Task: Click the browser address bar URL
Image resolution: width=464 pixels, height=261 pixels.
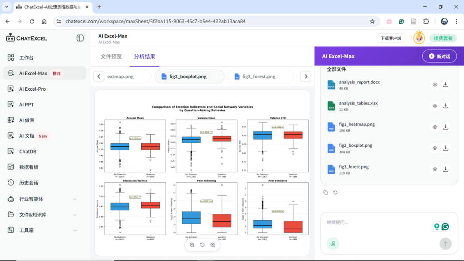Action: pos(156,21)
